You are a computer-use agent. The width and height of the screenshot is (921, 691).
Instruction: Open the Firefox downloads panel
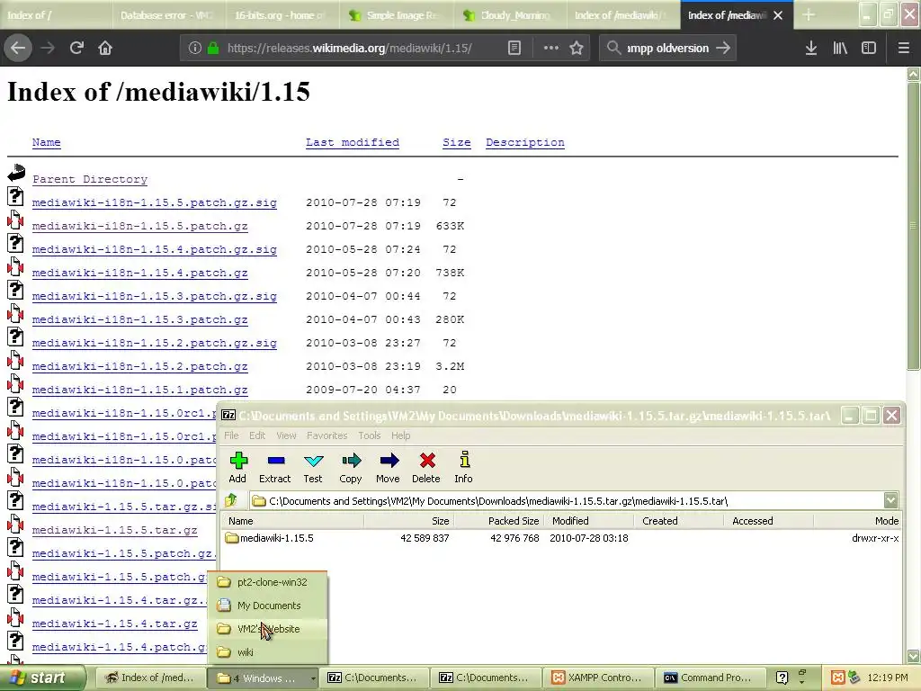(x=811, y=49)
